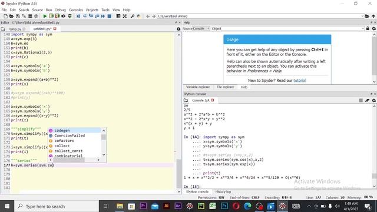Close the untitled1.py tab
377x212 pixels.
pos(55,29)
